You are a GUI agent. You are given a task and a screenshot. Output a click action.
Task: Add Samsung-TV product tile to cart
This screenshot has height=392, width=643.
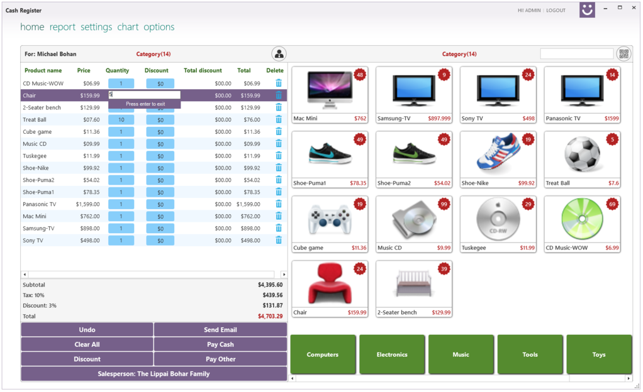coord(414,95)
